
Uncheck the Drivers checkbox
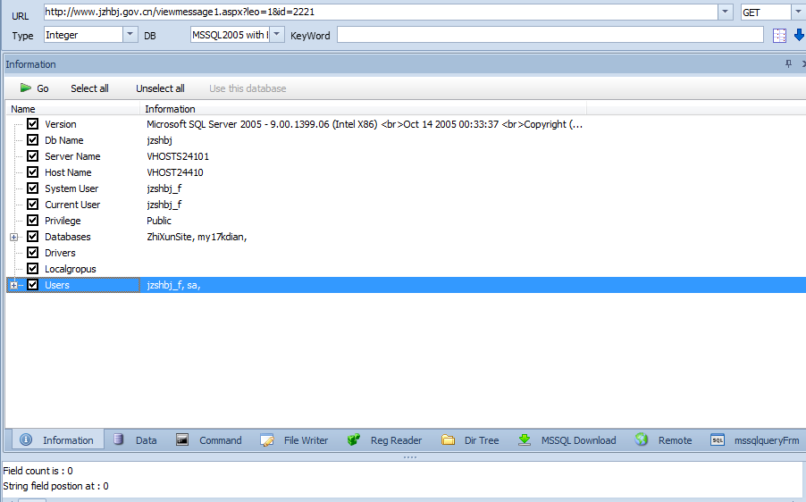[x=33, y=252]
